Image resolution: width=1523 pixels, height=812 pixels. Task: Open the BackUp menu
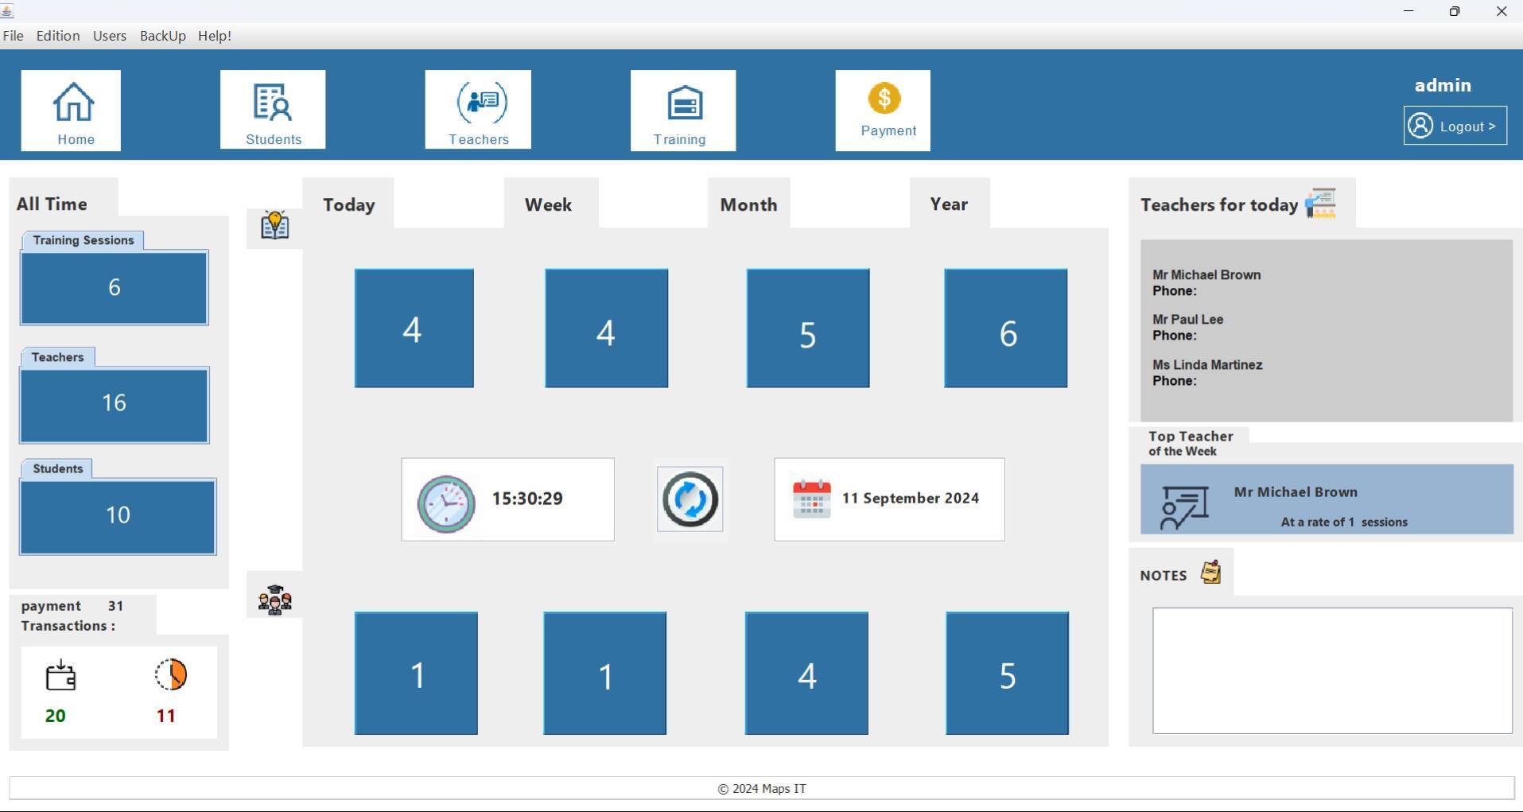[162, 35]
